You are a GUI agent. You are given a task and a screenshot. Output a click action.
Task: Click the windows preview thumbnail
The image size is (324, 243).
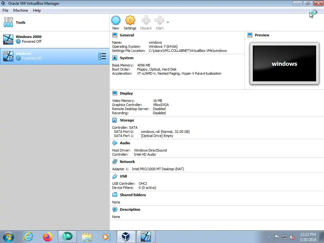(x=284, y=63)
